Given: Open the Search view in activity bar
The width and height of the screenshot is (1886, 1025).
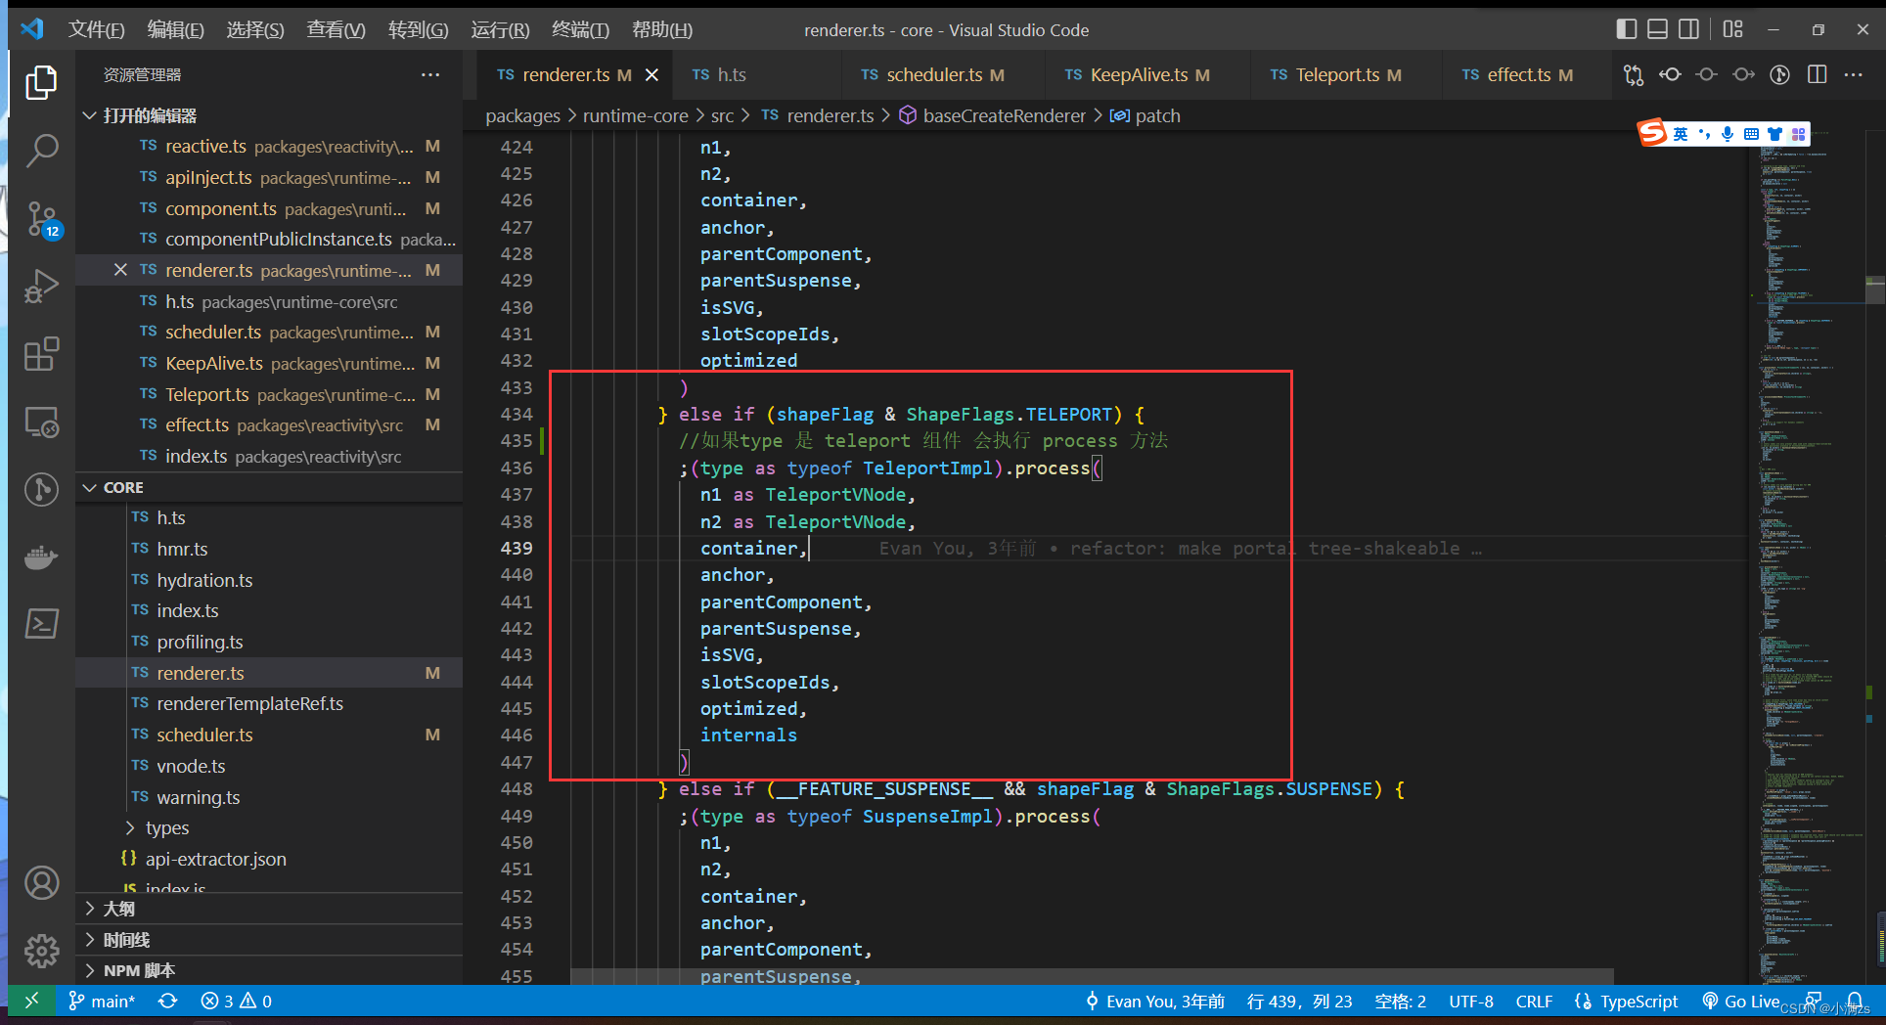Looking at the screenshot, I should pyautogui.click(x=41, y=152).
